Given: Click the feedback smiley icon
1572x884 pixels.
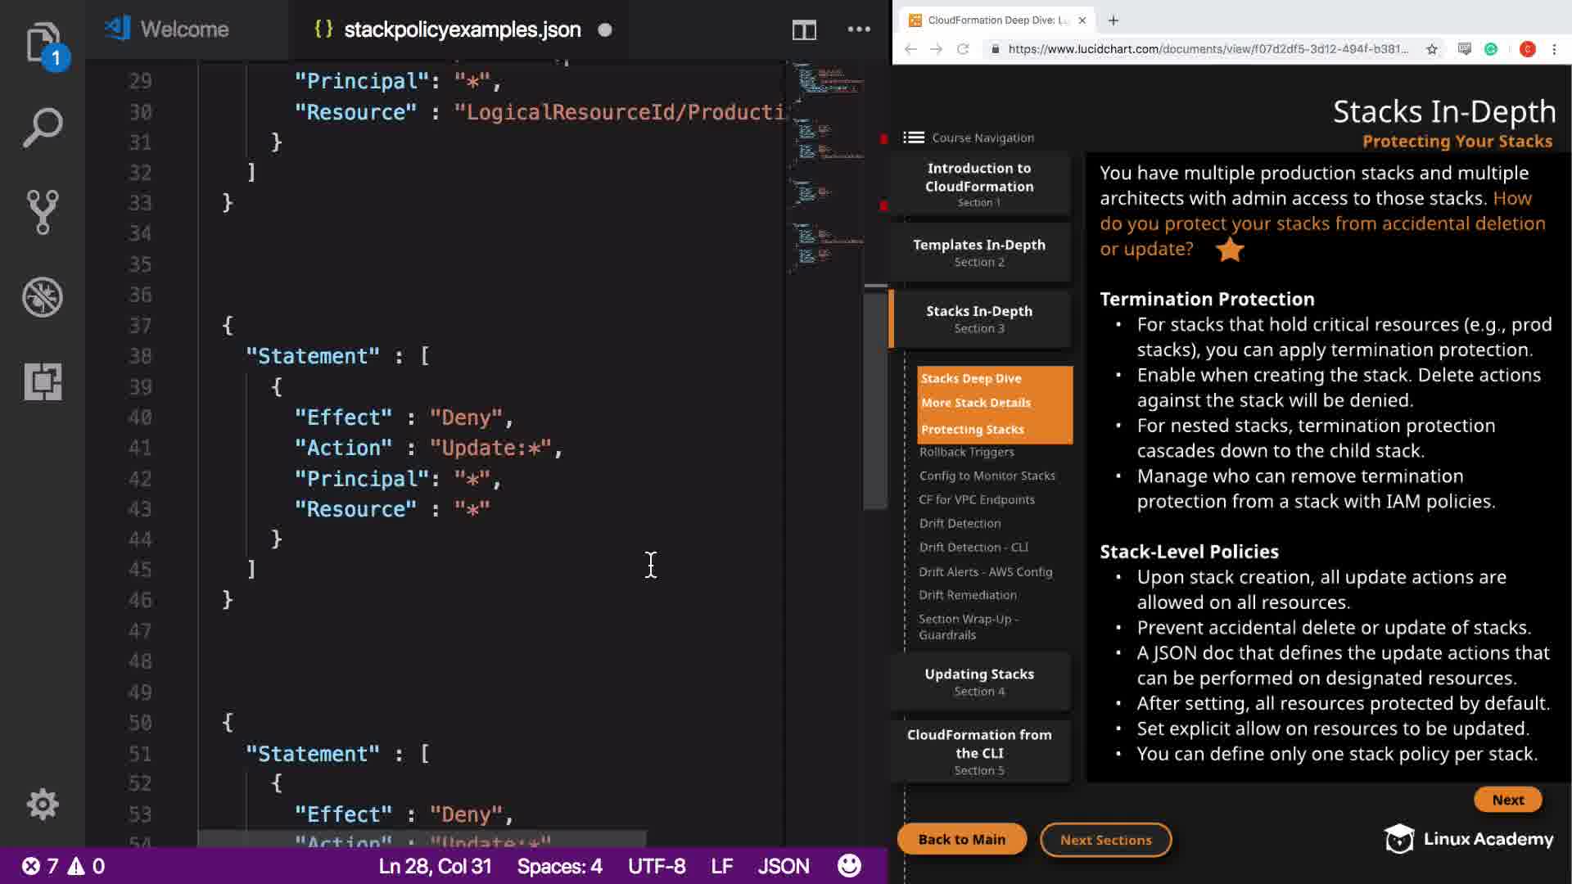Looking at the screenshot, I should (849, 865).
